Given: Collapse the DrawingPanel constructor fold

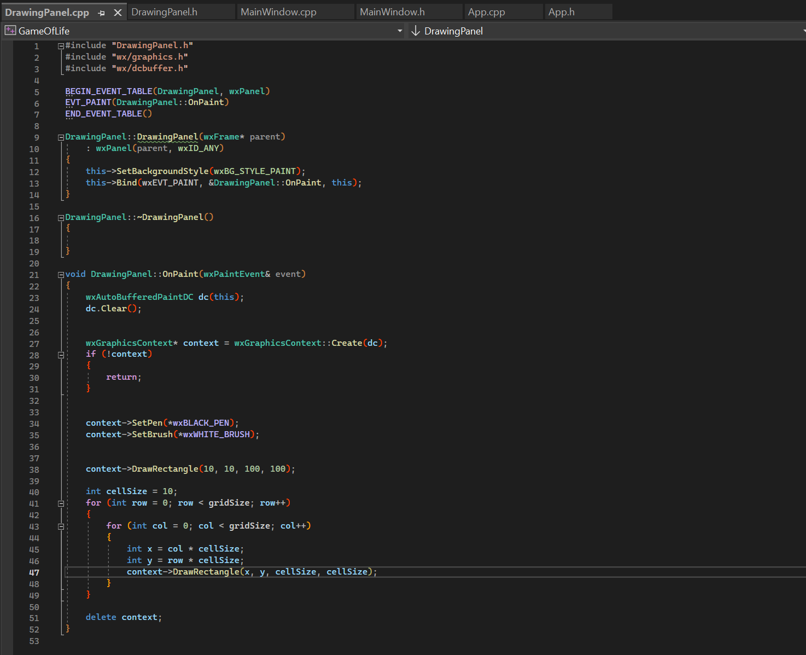Looking at the screenshot, I should (x=61, y=136).
